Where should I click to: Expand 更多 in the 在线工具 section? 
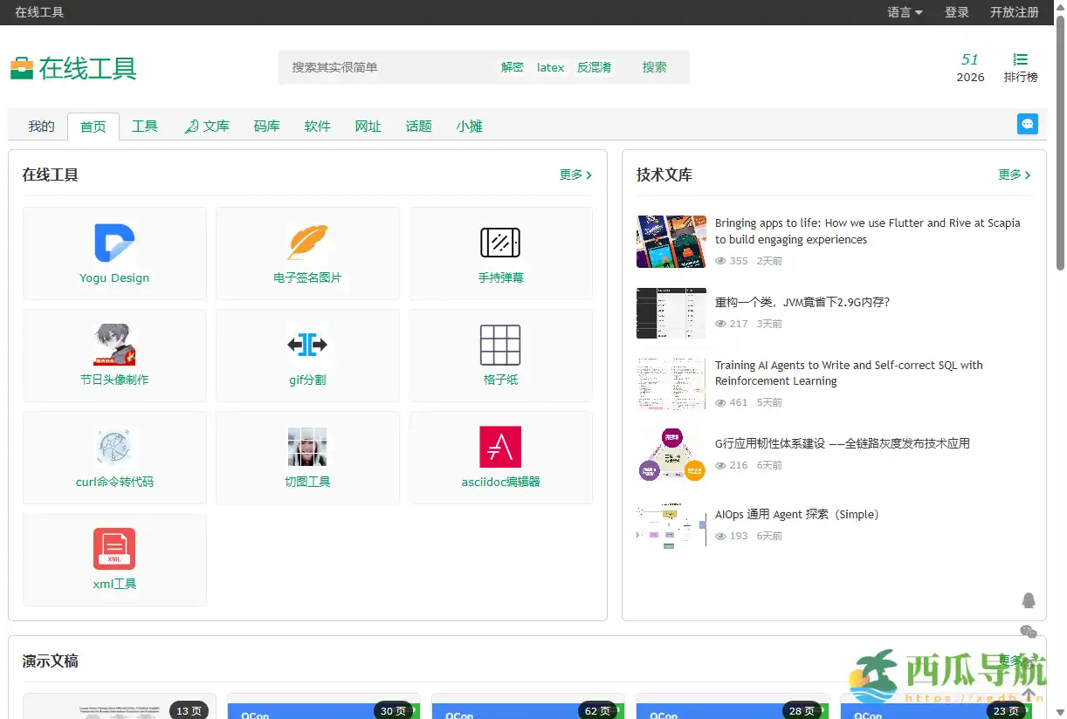click(575, 175)
